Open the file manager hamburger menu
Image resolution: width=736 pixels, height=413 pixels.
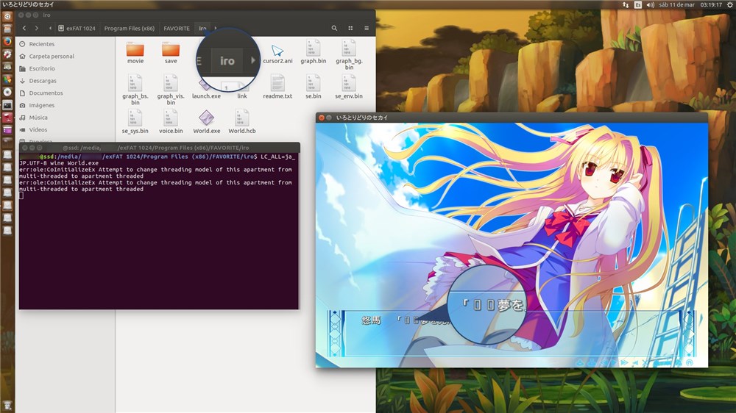366,28
